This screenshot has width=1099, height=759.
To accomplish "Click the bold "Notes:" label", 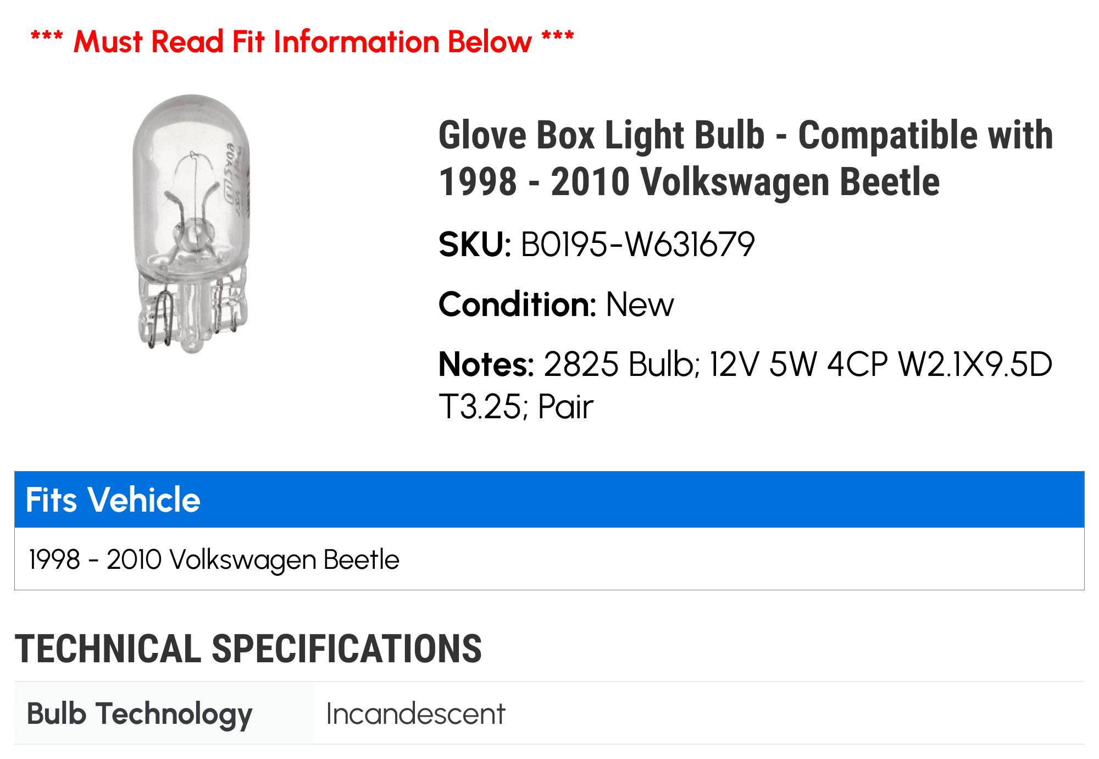I will click(x=486, y=364).
